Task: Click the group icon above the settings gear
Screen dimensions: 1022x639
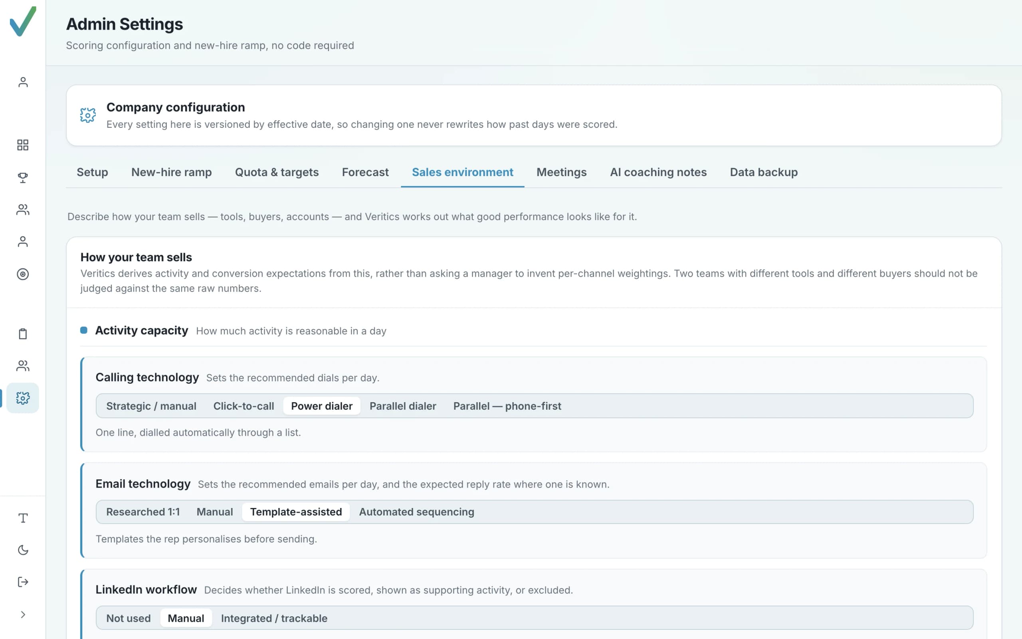Action: tap(23, 366)
